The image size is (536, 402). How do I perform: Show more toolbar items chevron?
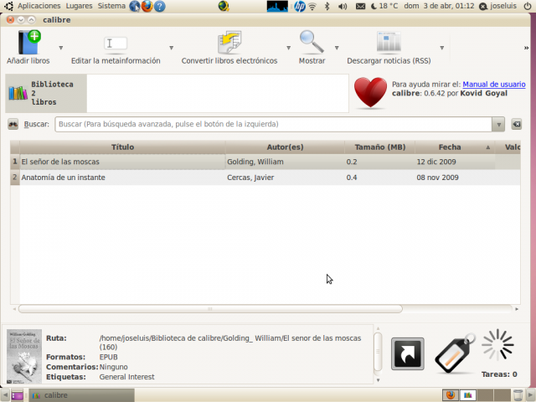526,48
